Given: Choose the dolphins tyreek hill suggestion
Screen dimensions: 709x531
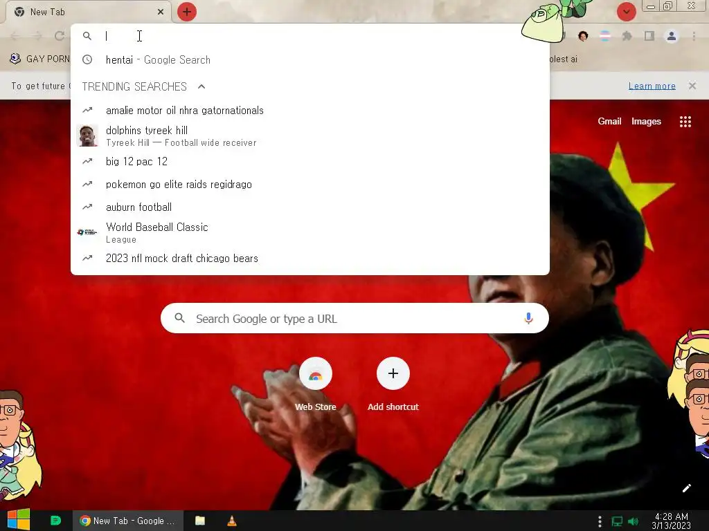Looking at the screenshot, I should (310, 136).
